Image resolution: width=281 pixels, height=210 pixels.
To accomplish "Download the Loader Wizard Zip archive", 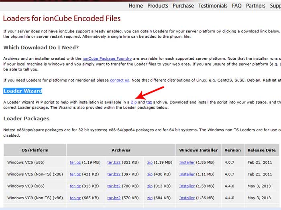I will click(x=134, y=102).
